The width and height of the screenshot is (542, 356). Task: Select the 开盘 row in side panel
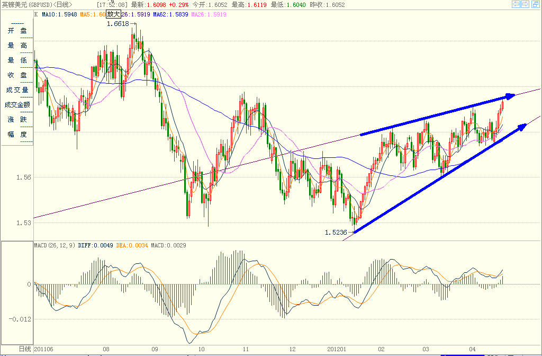pos(17,31)
